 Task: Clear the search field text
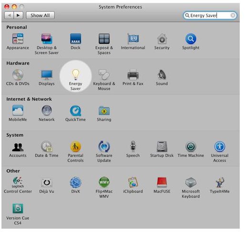[233, 15]
